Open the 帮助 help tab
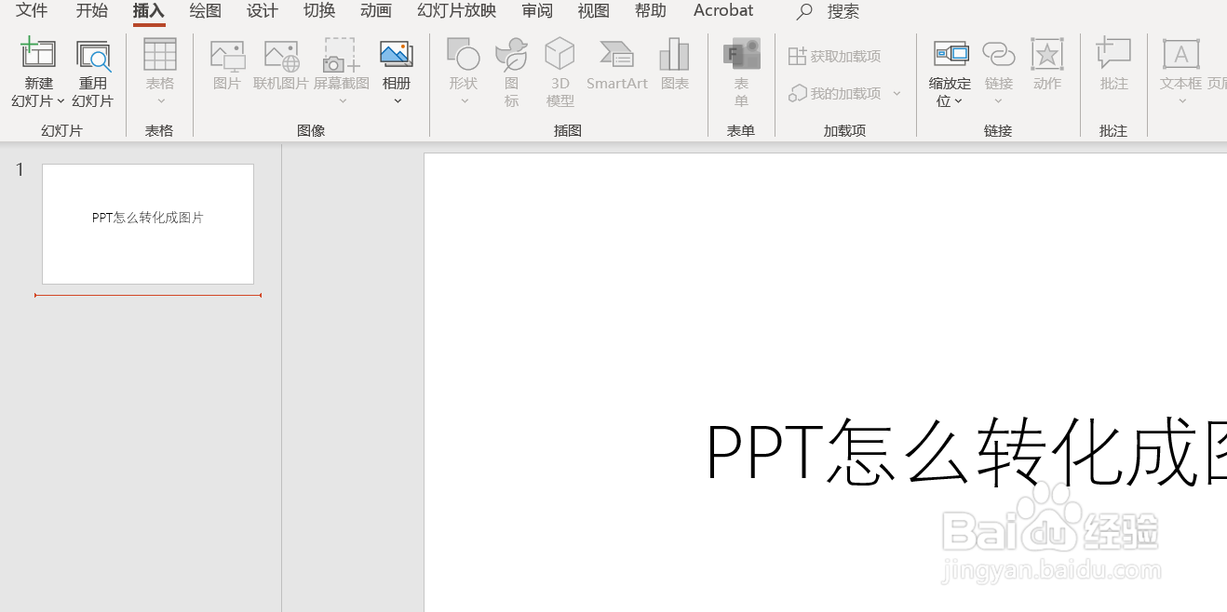This screenshot has height=612, width=1227. click(x=651, y=11)
